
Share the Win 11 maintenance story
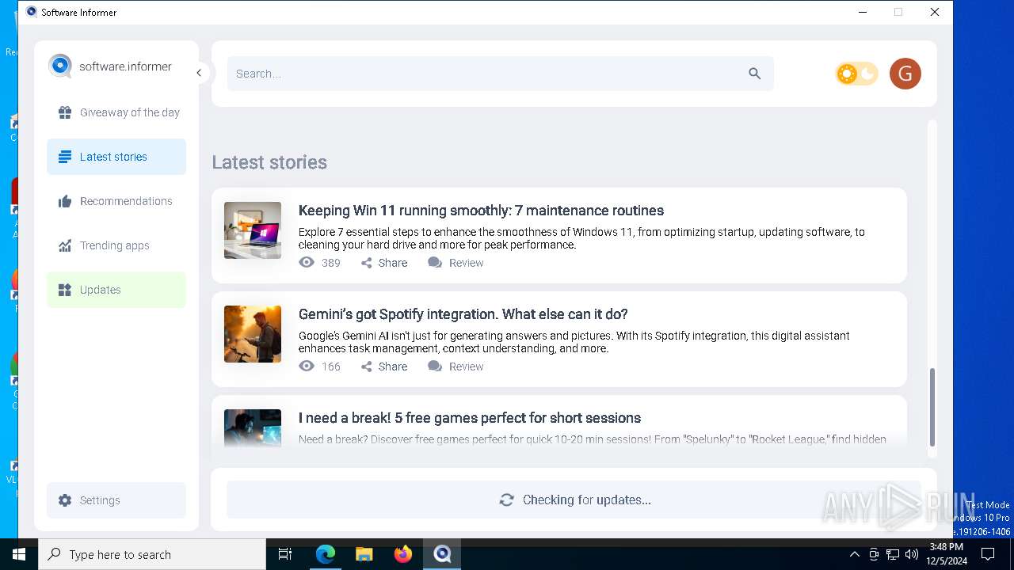coord(384,263)
